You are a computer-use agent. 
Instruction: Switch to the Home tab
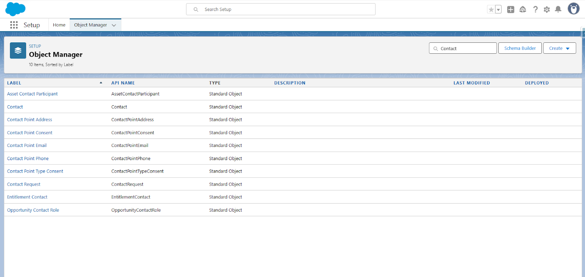(59, 25)
